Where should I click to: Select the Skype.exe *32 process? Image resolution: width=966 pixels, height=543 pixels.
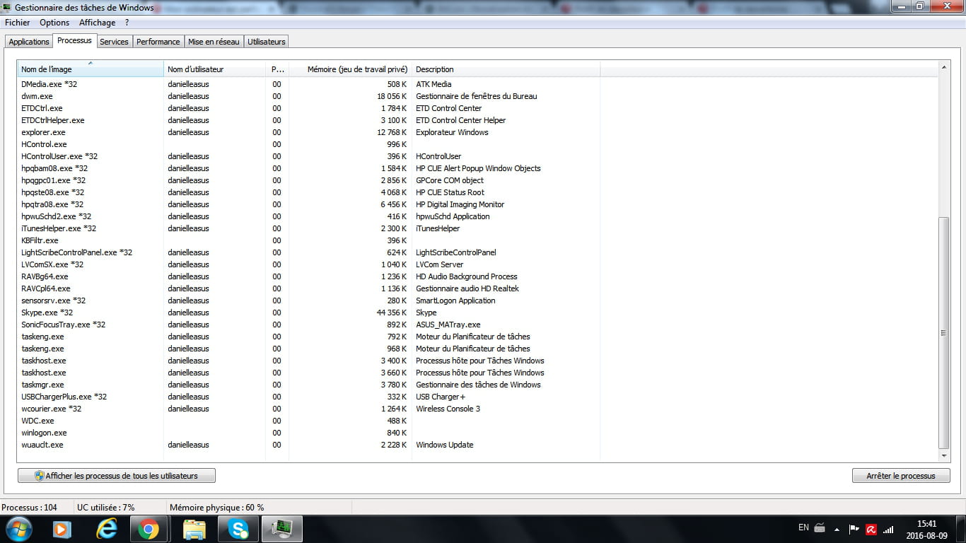[x=308, y=313]
